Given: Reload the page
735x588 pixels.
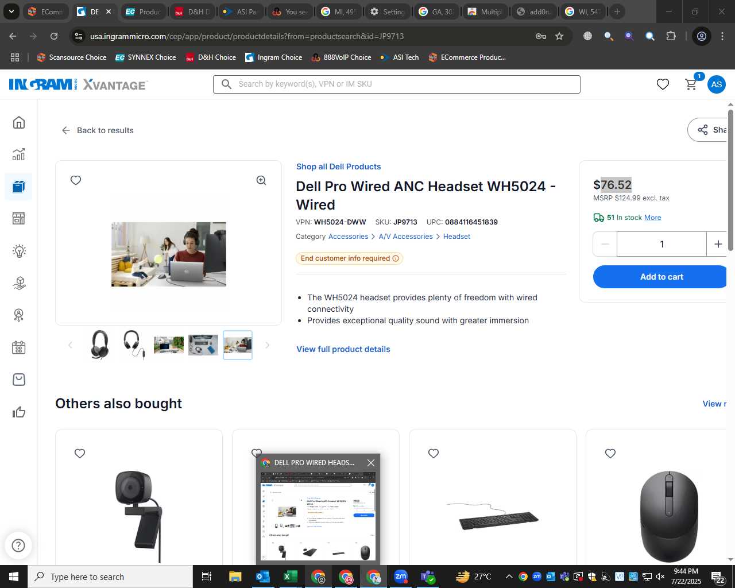Looking at the screenshot, I should click(x=54, y=36).
